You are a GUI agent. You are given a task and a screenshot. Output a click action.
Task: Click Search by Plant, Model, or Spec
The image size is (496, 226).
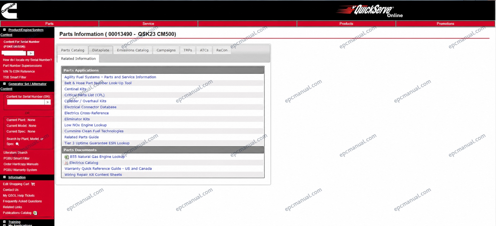tap(25, 141)
